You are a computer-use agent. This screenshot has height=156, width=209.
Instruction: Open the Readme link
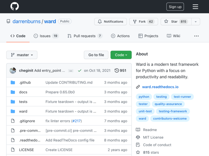[x=146, y=130]
